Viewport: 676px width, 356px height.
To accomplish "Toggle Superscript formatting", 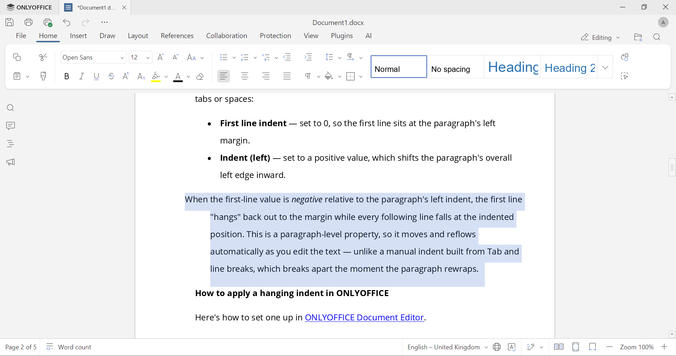I will point(126,76).
